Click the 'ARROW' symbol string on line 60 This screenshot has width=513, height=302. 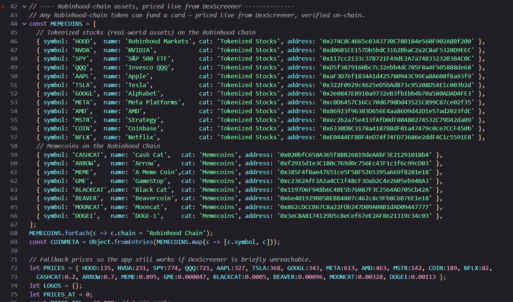[85, 163]
